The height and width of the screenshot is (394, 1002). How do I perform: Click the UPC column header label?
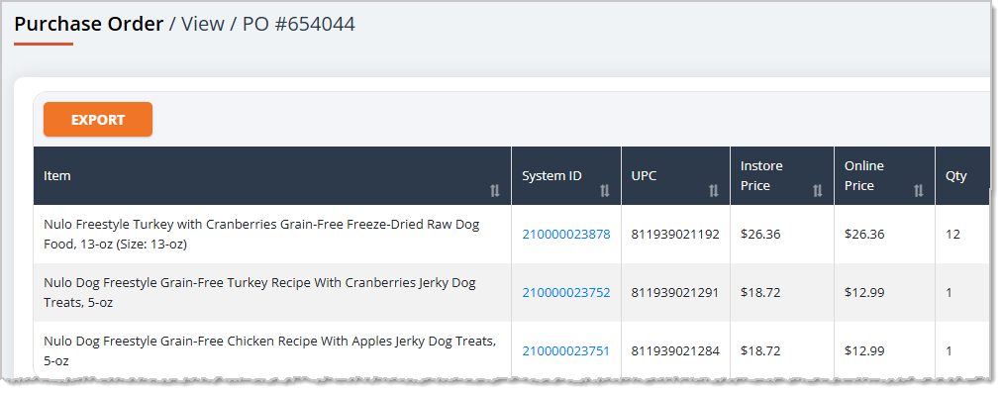[645, 175]
